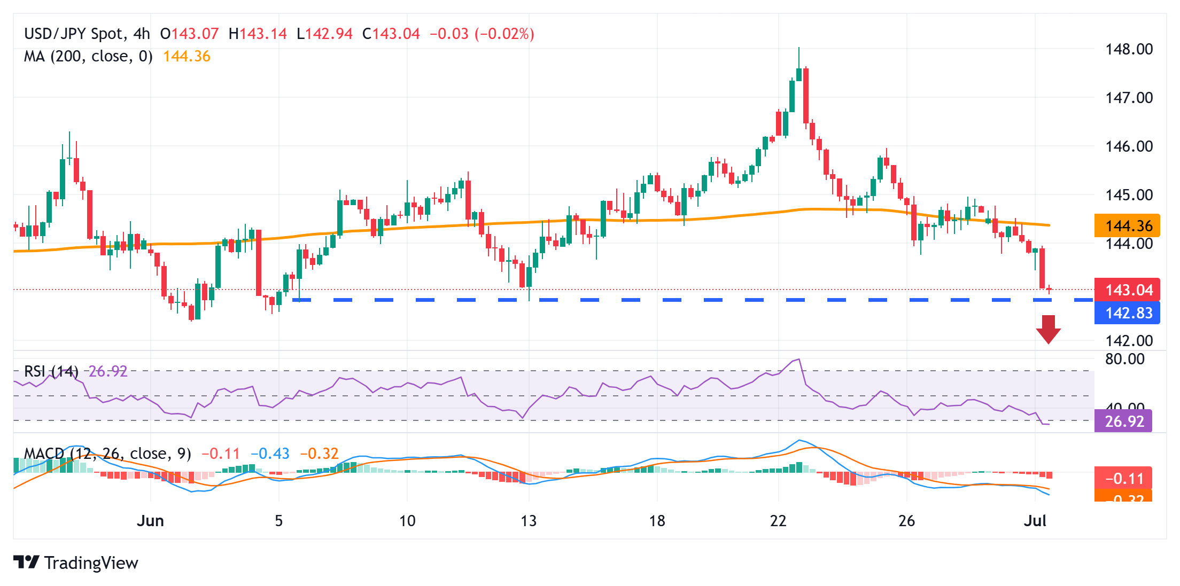Click the TradingView logo icon

point(26,562)
